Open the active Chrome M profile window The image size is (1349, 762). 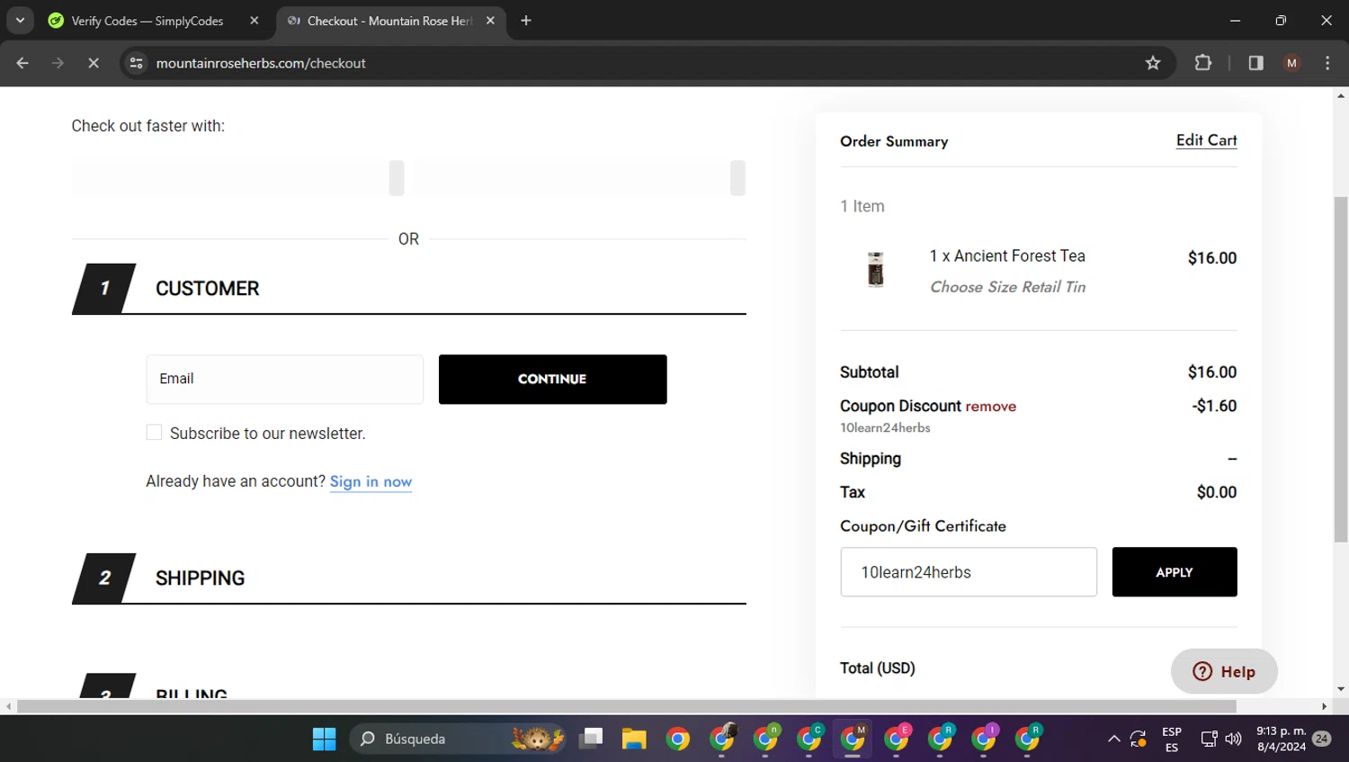click(853, 739)
